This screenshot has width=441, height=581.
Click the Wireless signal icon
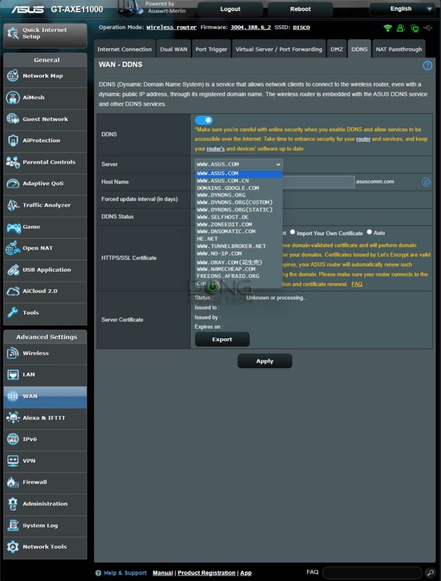13,353
